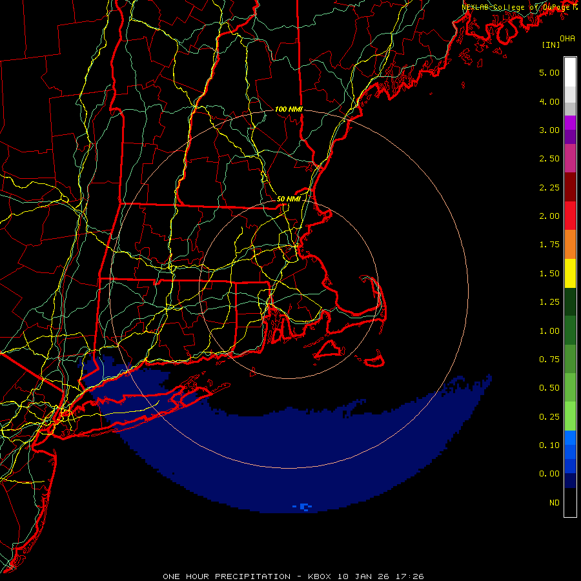Click the 50 NMI range ring label

(x=289, y=199)
